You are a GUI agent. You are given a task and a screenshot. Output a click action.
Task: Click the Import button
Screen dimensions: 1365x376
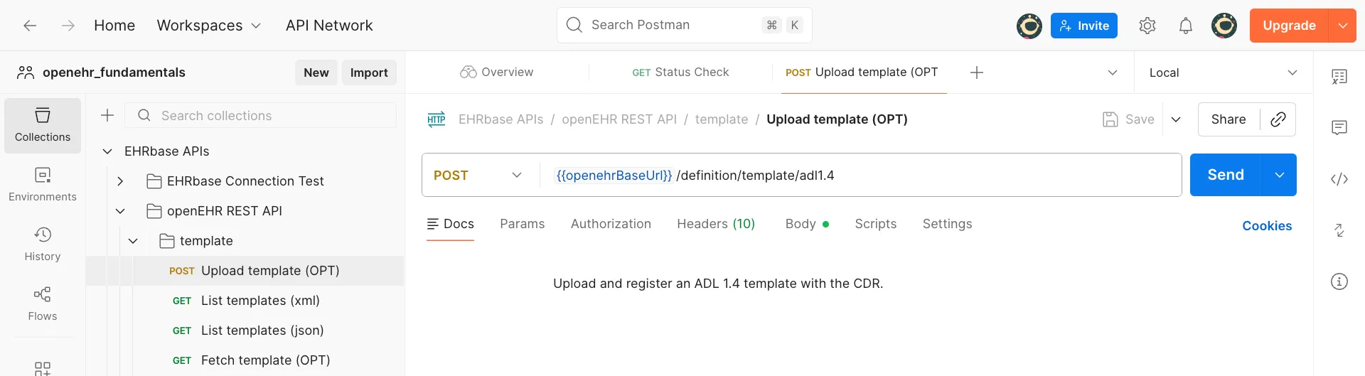(x=369, y=72)
